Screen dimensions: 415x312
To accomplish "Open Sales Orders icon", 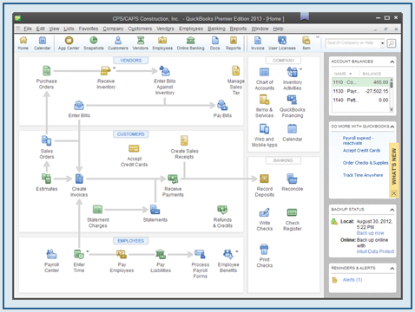I will click(x=46, y=140).
